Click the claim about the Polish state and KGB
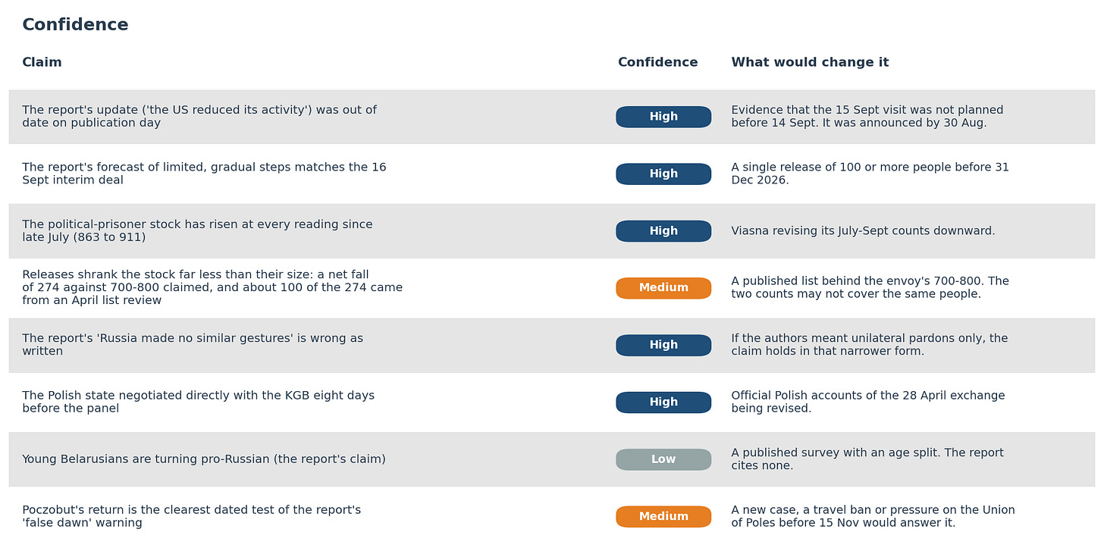The image size is (1104, 548). [x=198, y=402]
